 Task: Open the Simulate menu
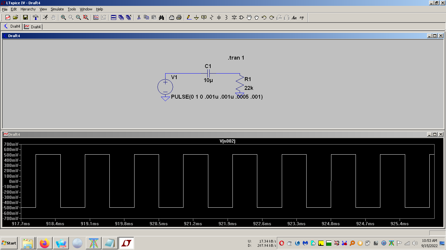[57, 9]
